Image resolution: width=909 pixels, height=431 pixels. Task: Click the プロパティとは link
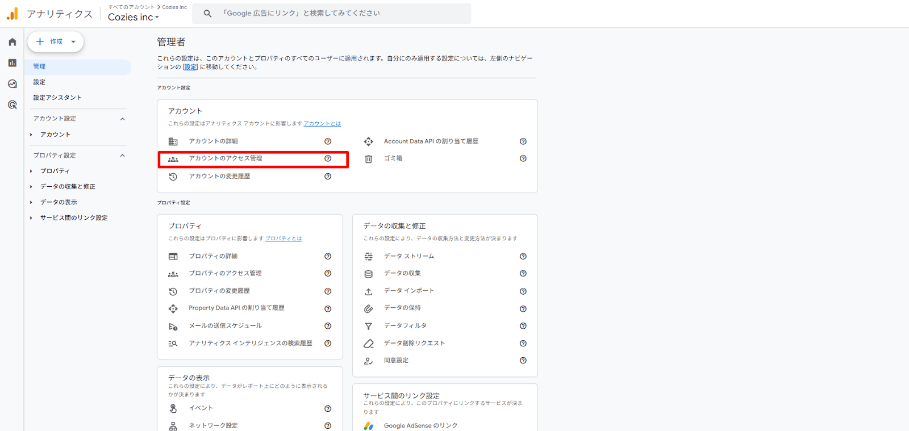(x=283, y=238)
